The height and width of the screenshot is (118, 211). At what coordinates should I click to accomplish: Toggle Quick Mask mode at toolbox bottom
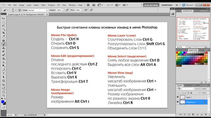4,107
